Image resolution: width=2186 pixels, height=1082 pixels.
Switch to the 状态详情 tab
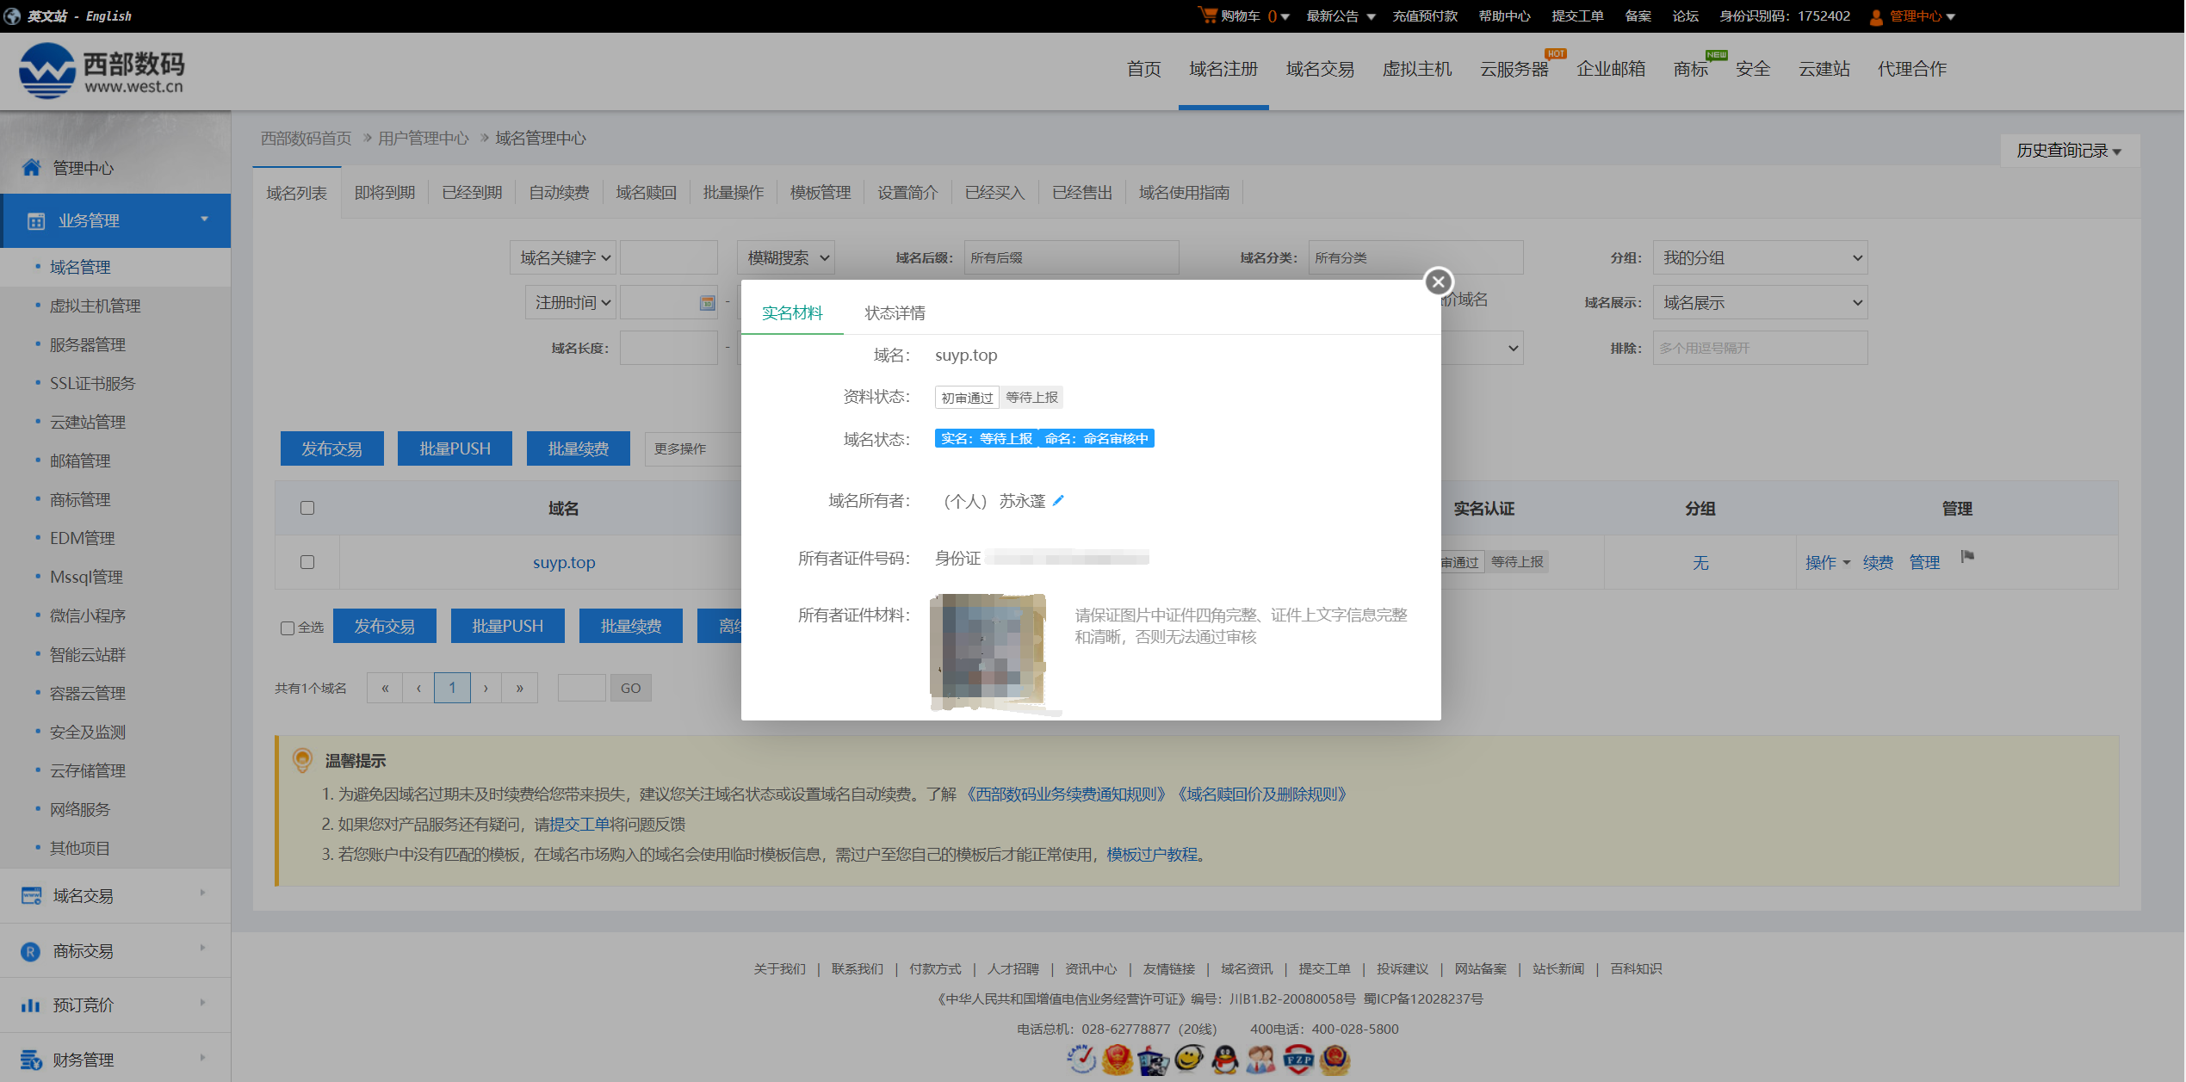[x=895, y=312]
